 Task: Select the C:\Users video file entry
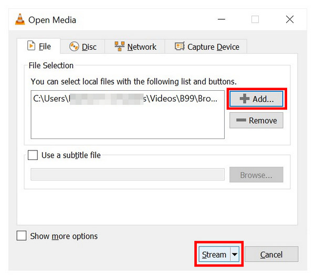125,99
